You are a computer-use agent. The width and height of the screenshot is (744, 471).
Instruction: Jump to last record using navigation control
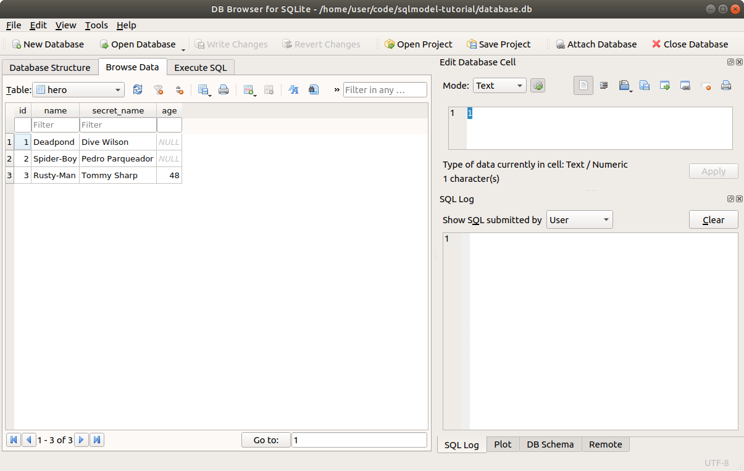click(97, 440)
